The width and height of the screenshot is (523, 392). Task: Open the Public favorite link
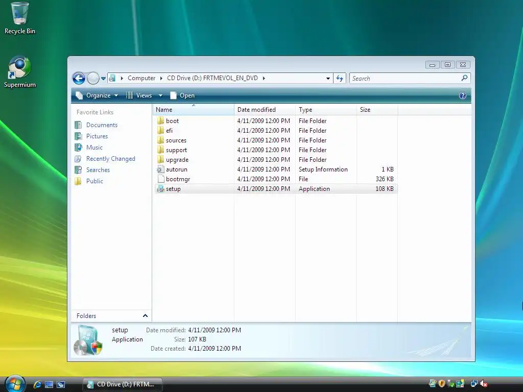click(89, 181)
